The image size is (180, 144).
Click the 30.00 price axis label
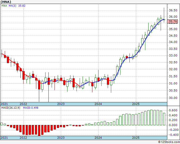tap(173, 98)
